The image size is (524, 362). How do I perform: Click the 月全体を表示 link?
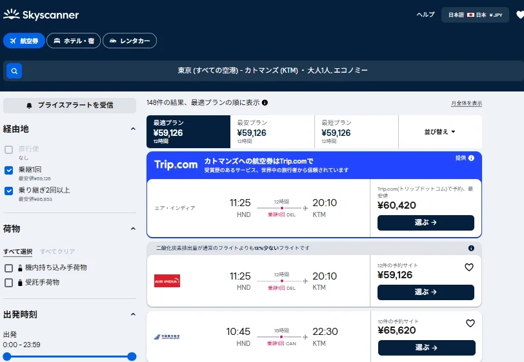(x=467, y=104)
